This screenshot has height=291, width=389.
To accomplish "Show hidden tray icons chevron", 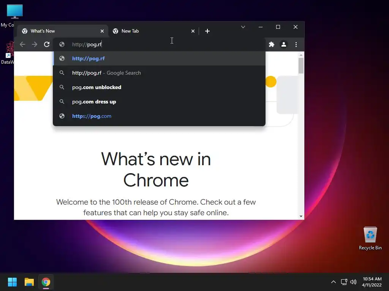I will point(334,282).
